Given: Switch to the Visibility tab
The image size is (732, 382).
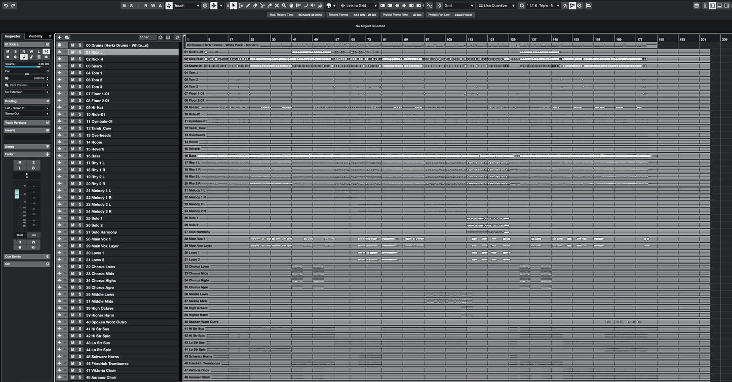Looking at the screenshot, I should coord(36,36).
